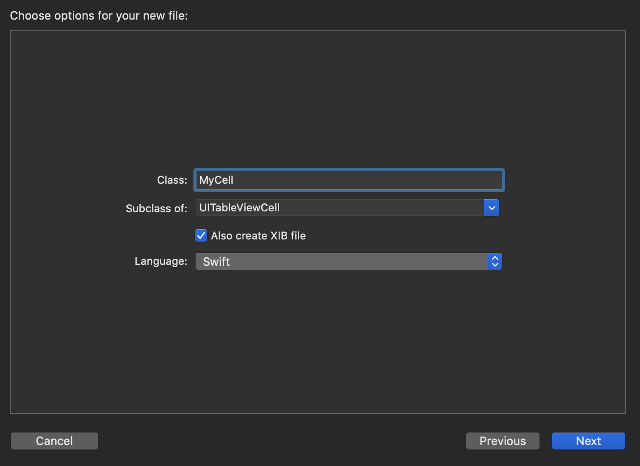The image size is (640, 466).
Task: Click the Class name text field
Action: tap(349, 180)
